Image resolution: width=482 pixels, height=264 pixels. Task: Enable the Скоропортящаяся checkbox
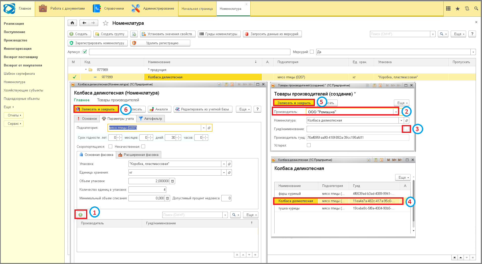(x=110, y=147)
